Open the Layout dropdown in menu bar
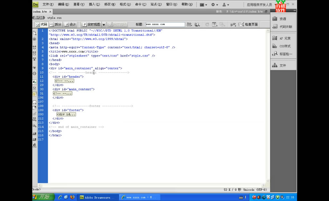This screenshot has width=329, height=201. (x=203, y=4)
